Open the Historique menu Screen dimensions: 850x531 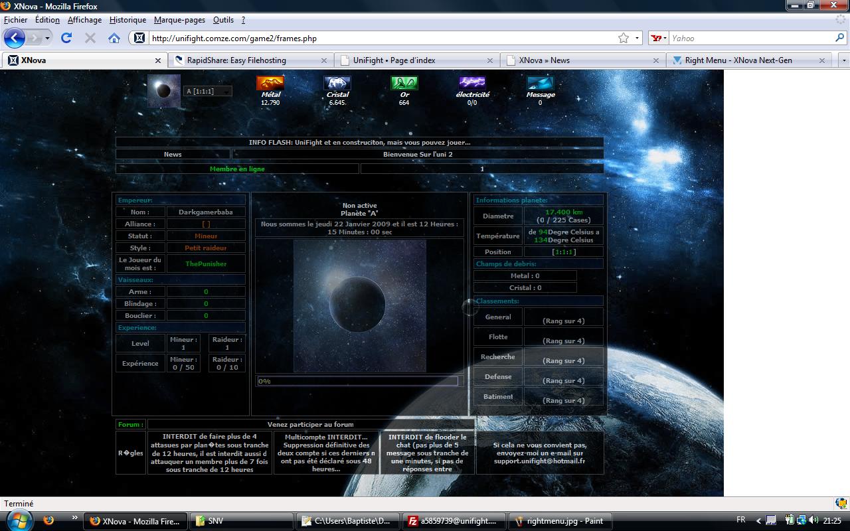[x=127, y=20]
